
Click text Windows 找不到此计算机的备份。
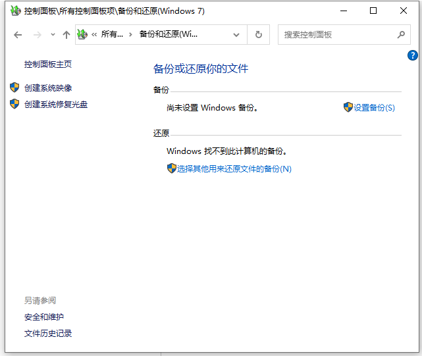tap(226, 151)
